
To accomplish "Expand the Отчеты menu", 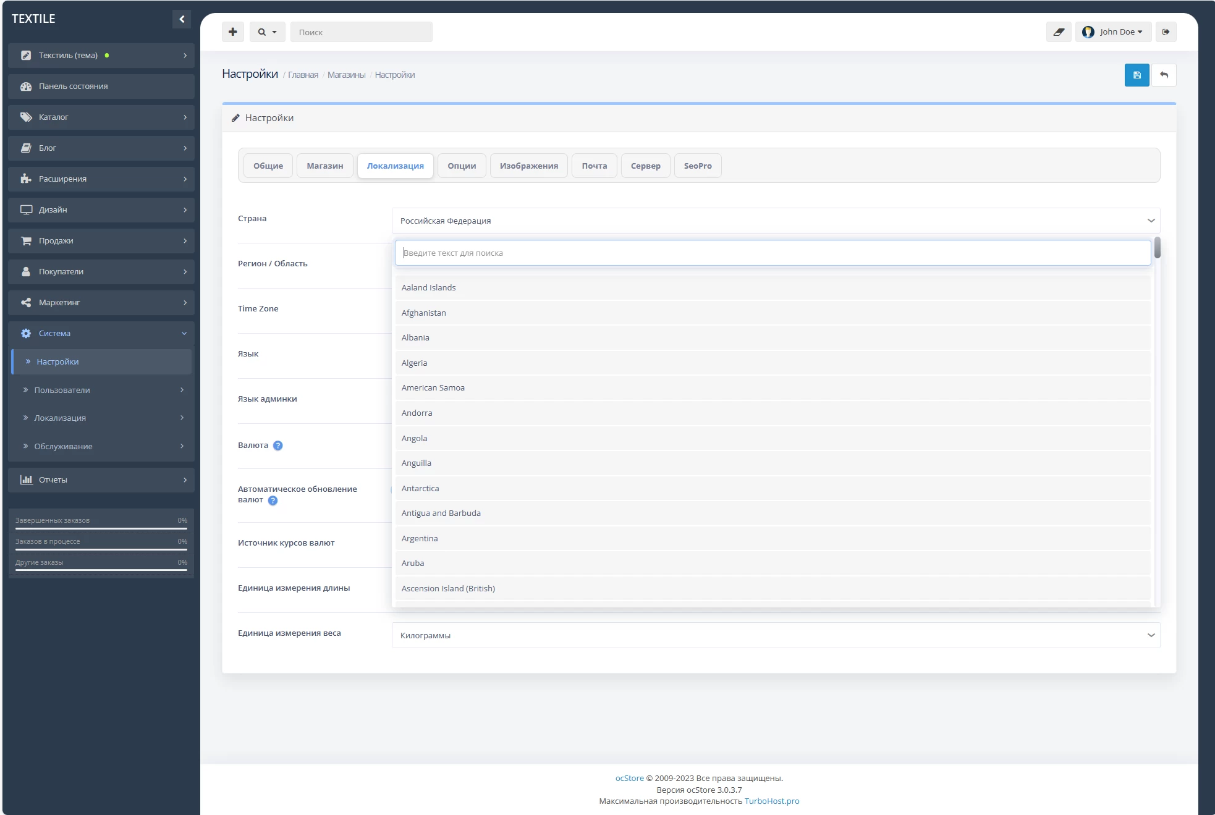I will click(101, 480).
